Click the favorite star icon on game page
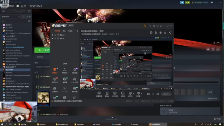Image resolution: width=224 pixels, height=126 pixels. point(218,49)
